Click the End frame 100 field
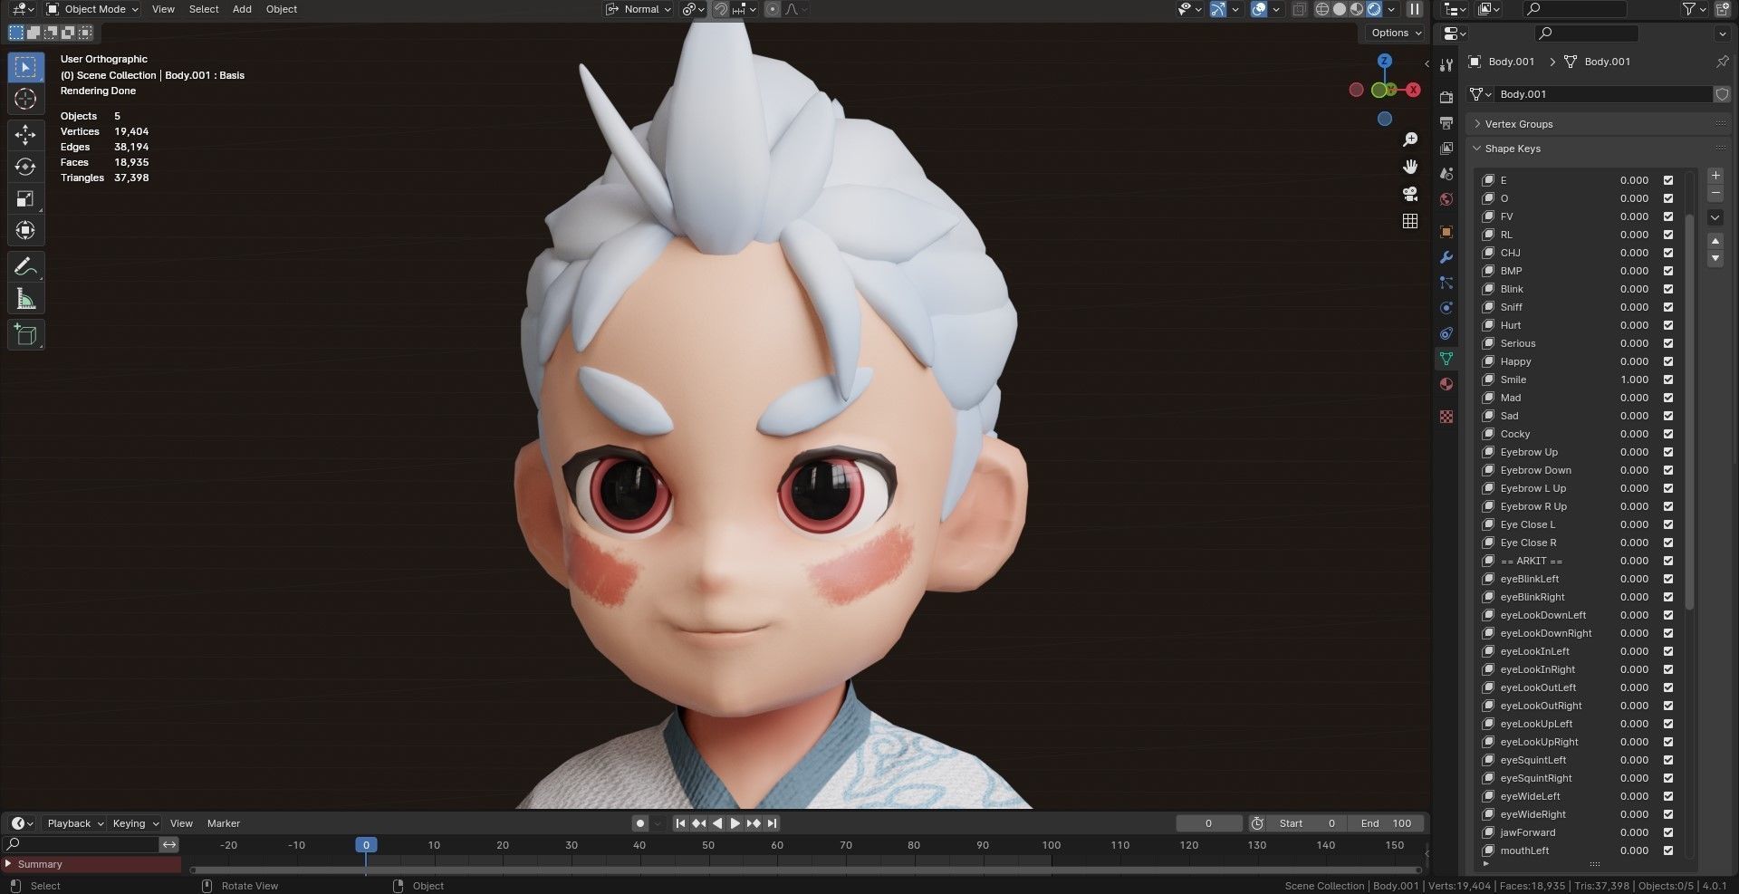This screenshot has width=1739, height=894. click(1385, 823)
